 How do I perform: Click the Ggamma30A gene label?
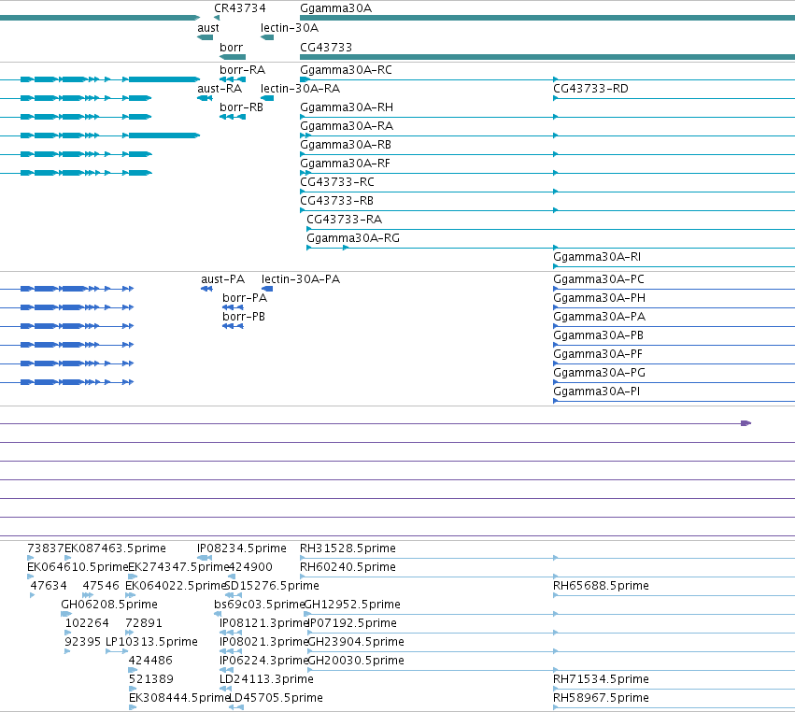335,8
